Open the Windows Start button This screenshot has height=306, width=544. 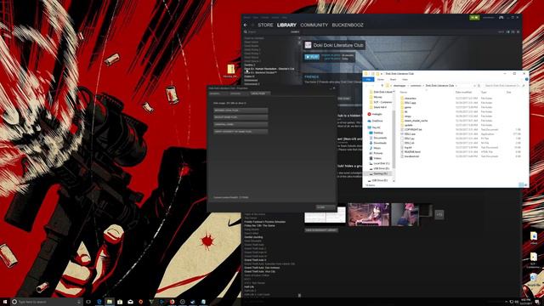point(5,302)
